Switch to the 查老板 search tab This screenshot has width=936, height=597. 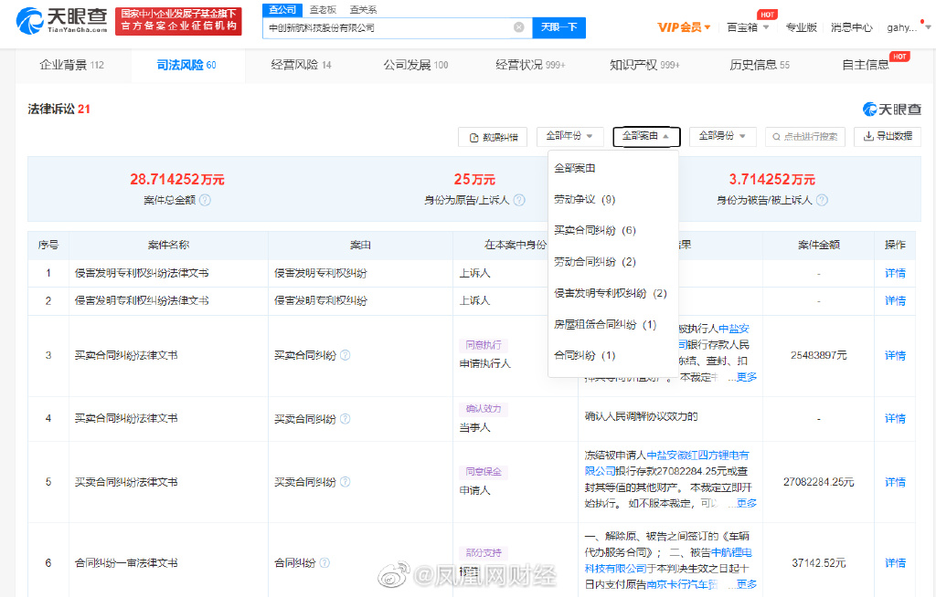[x=322, y=9]
